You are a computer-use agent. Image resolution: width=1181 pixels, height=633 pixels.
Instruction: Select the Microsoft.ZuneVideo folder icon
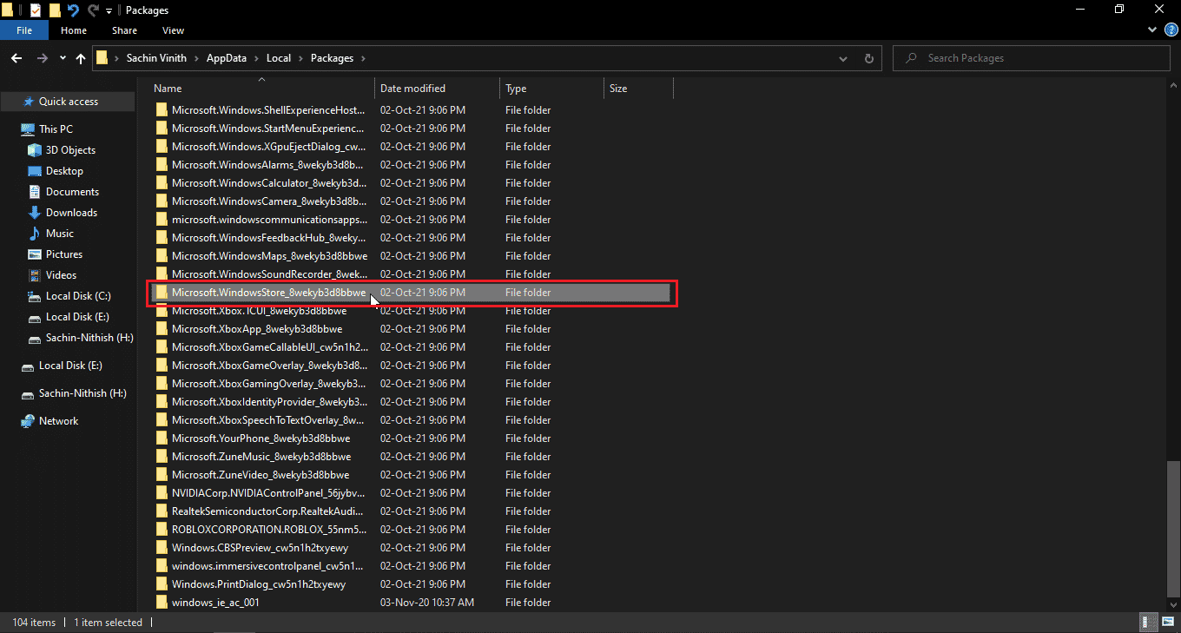click(x=161, y=475)
